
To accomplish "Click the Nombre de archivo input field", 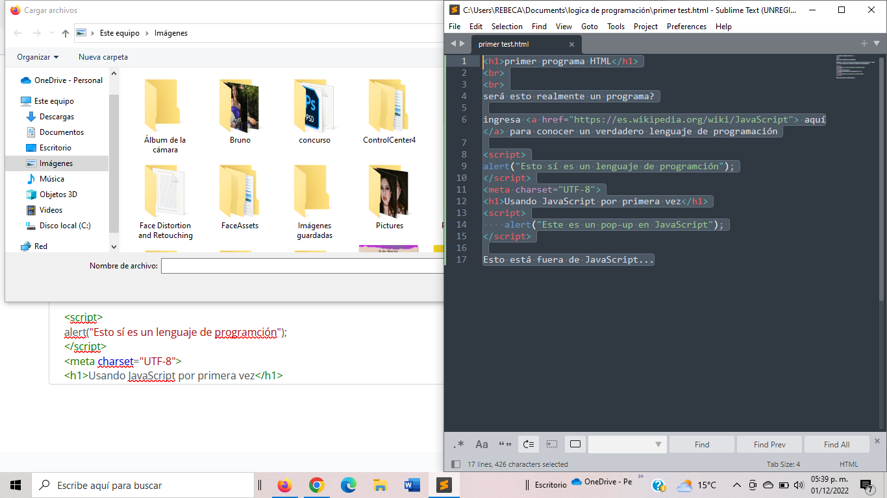I will 303,266.
